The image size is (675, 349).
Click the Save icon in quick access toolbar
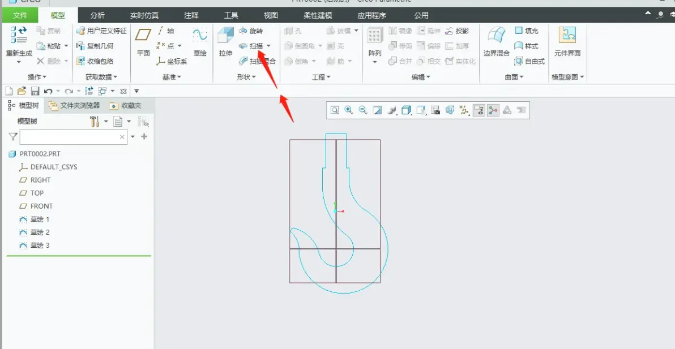point(35,91)
